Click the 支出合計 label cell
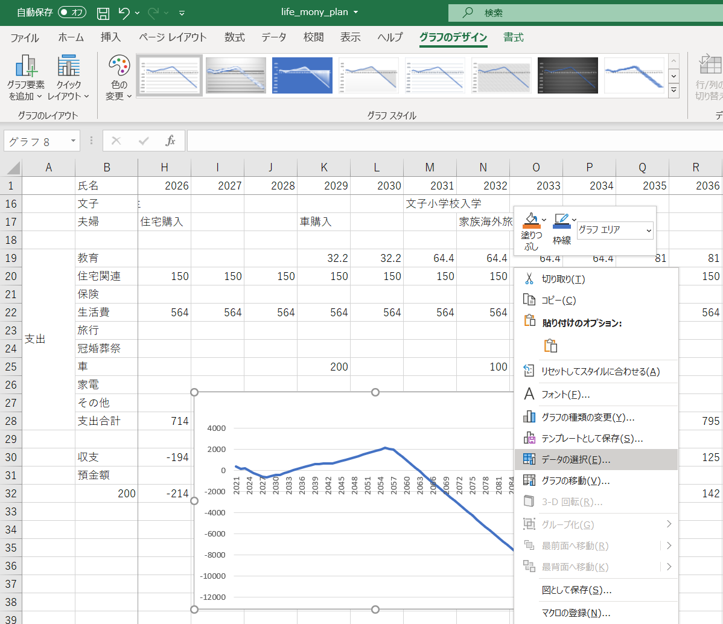Screen dimensions: 723x624 106,421
